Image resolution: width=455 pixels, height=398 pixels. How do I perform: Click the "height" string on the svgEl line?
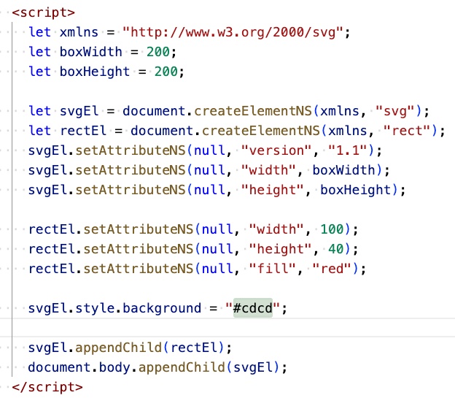coord(272,190)
